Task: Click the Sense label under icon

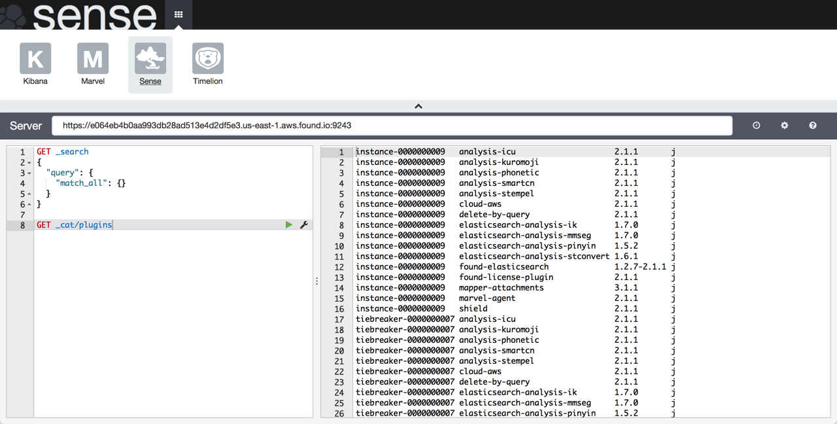Action: [x=150, y=81]
